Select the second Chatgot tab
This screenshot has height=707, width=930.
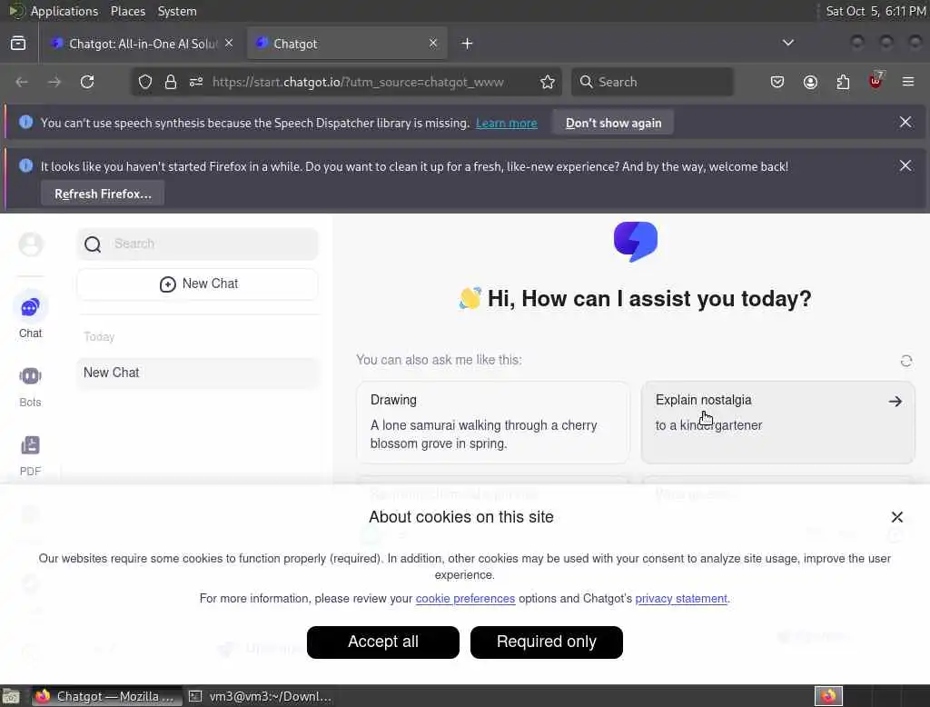(347, 44)
